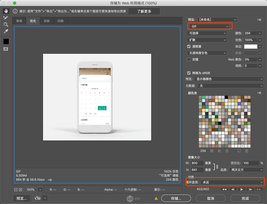Enable the 交错 checkbox
The width and height of the screenshot is (267, 204).
tap(189, 59)
